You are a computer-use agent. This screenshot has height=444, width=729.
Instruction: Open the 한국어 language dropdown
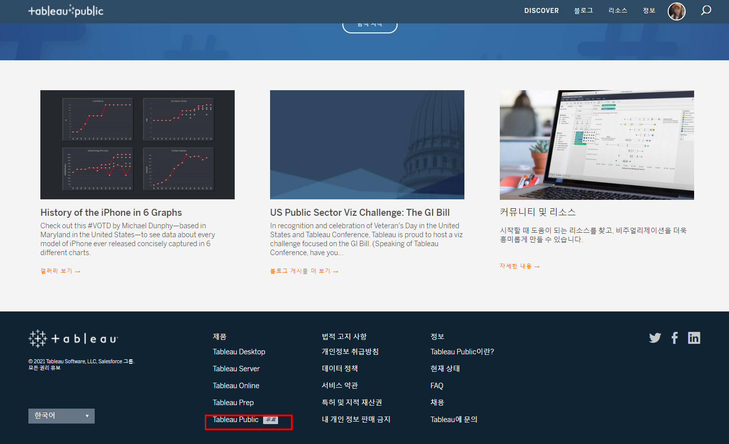tap(61, 416)
